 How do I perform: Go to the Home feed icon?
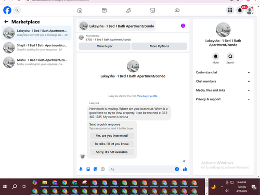tap(80, 10)
